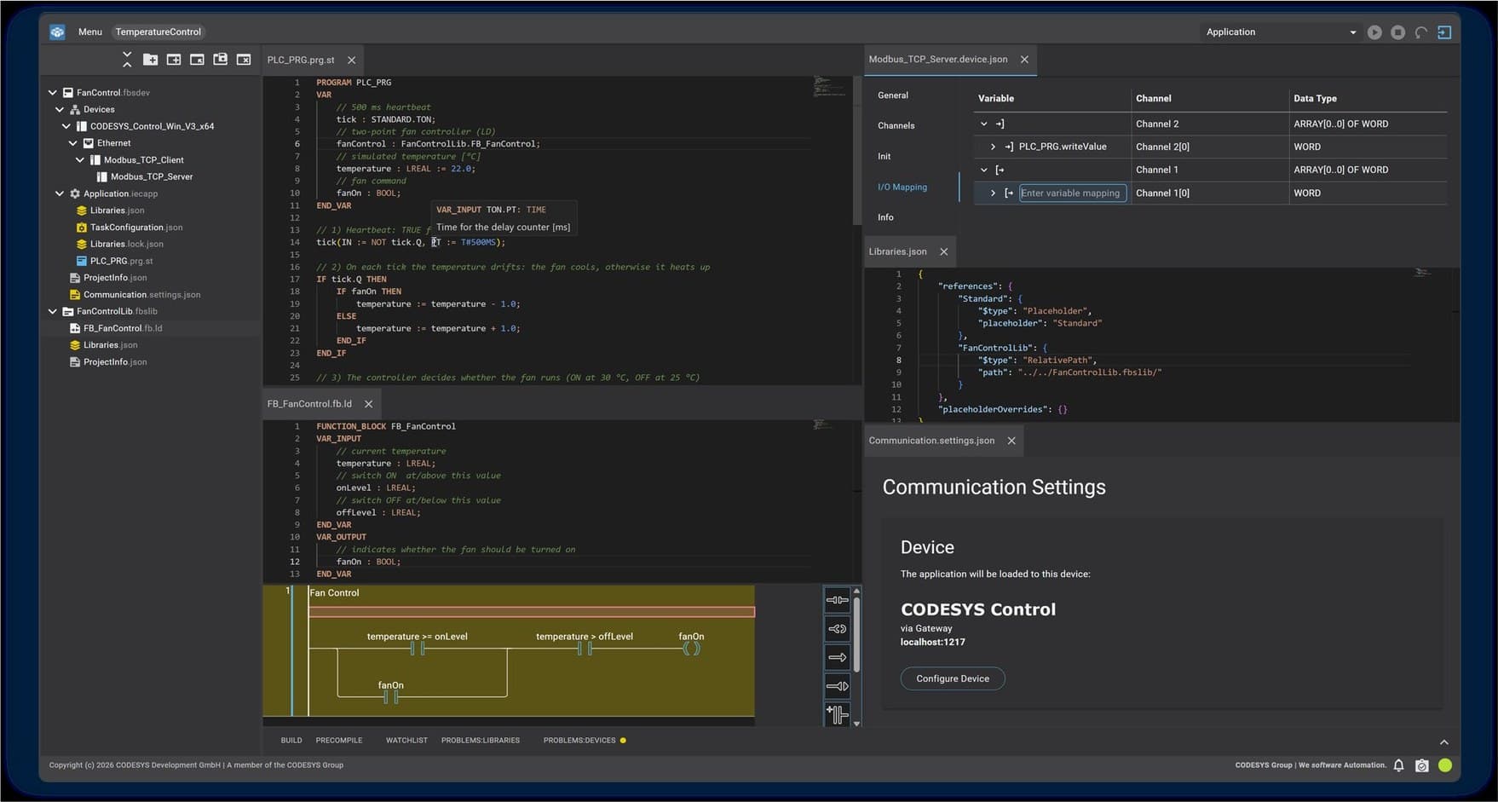Image resolution: width=1498 pixels, height=802 pixels.
Task: Expand the bottom panel chevron
Action: [1443, 741]
